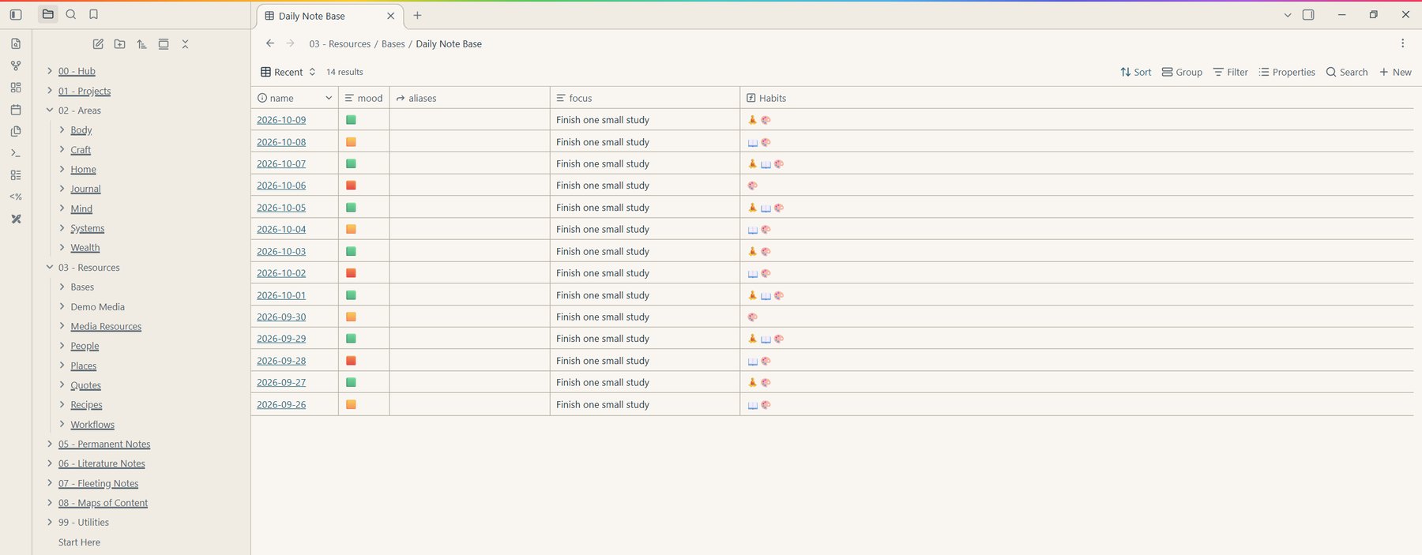Show the file explorer folder tab

coord(48,14)
